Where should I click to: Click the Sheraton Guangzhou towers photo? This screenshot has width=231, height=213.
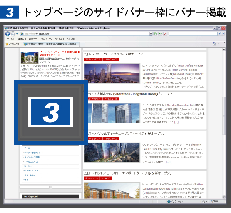click(114, 113)
